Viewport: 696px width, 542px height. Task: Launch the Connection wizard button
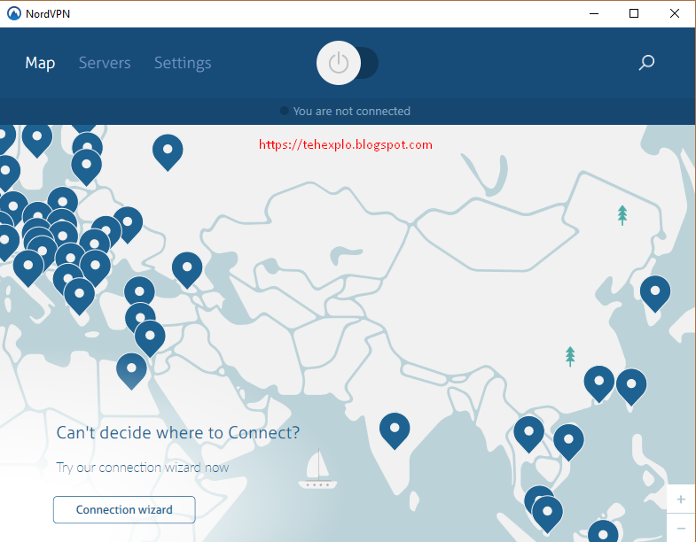point(124,509)
